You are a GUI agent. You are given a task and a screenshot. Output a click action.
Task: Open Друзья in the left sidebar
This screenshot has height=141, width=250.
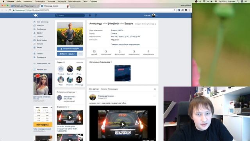[40, 33]
